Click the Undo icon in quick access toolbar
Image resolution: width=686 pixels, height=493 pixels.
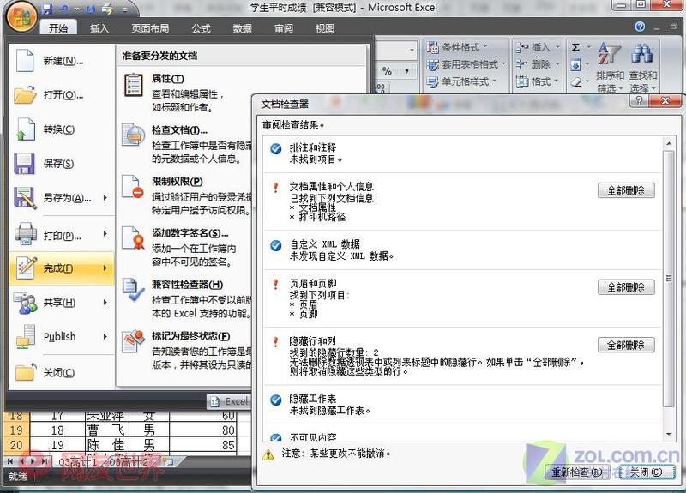point(64,9)
